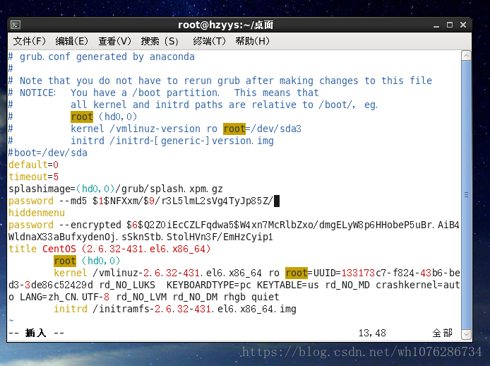490x366 pixels.
Task: Click highlighted 'root' in '=/dev/sda3'
Action: tap(234, 129)
